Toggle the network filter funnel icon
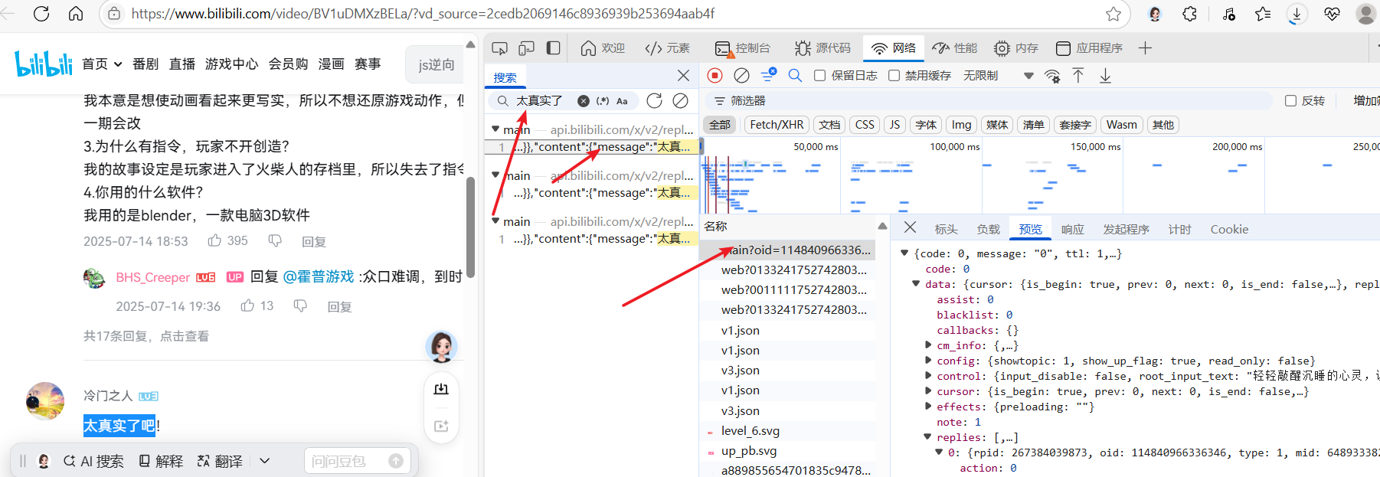 point(768,75)
